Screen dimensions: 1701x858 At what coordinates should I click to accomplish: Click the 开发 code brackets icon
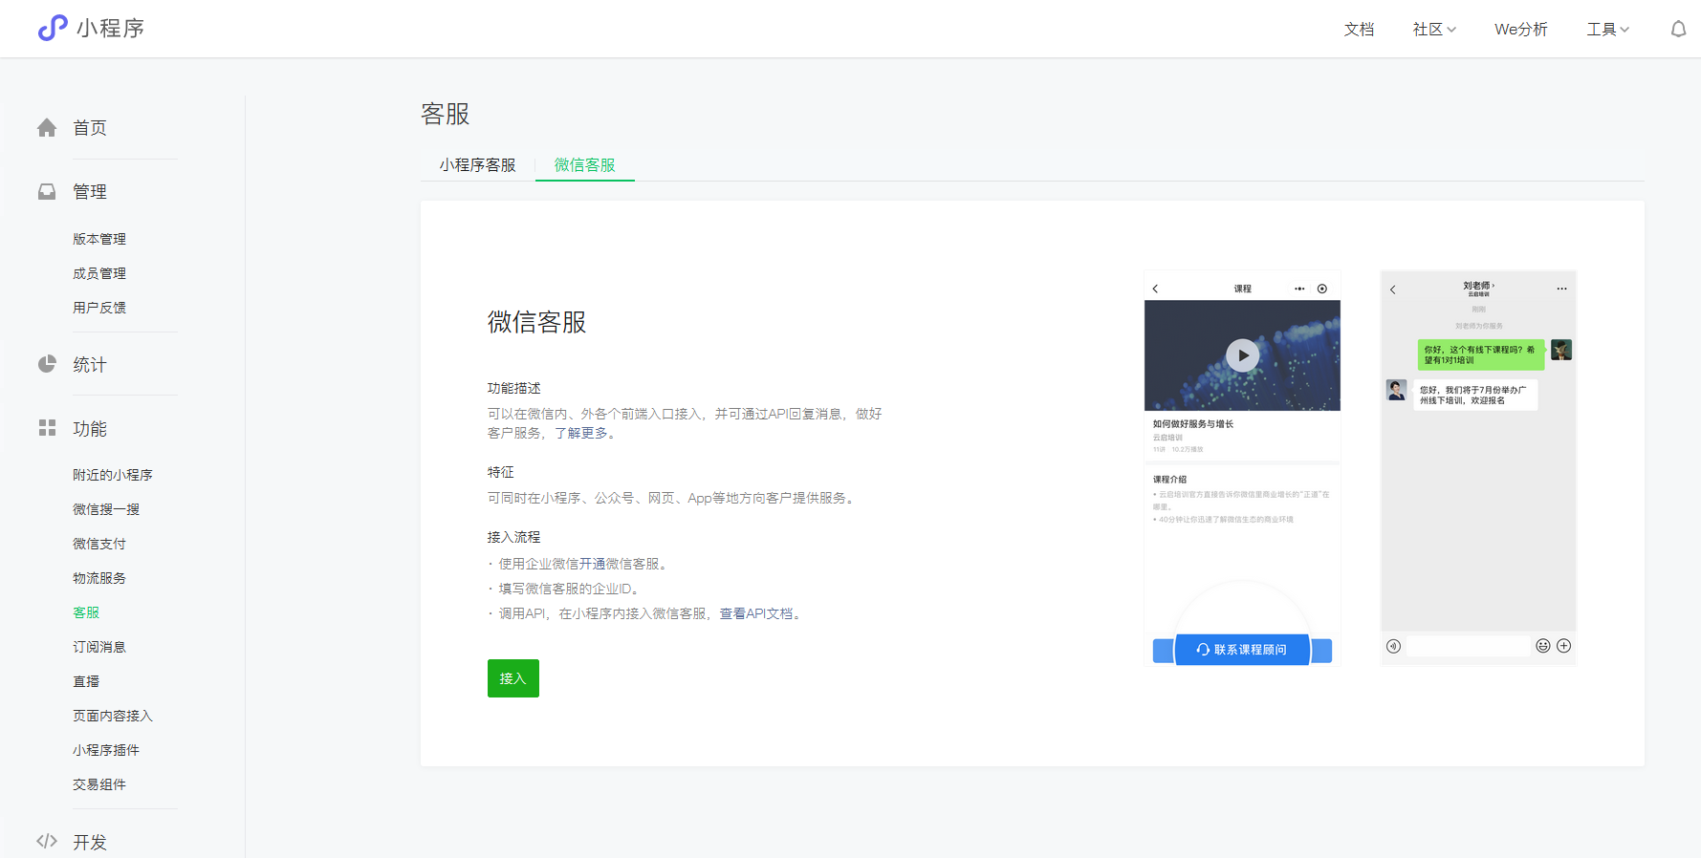click(x=47, y=841)
